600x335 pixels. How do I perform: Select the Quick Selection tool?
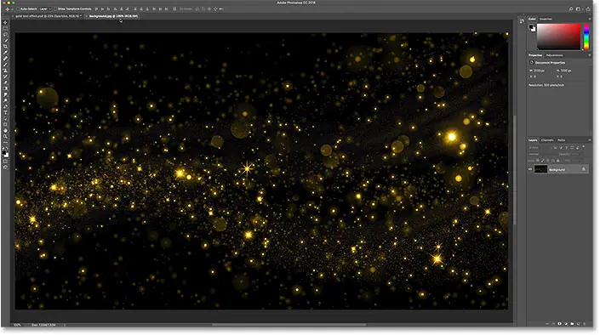5,41
